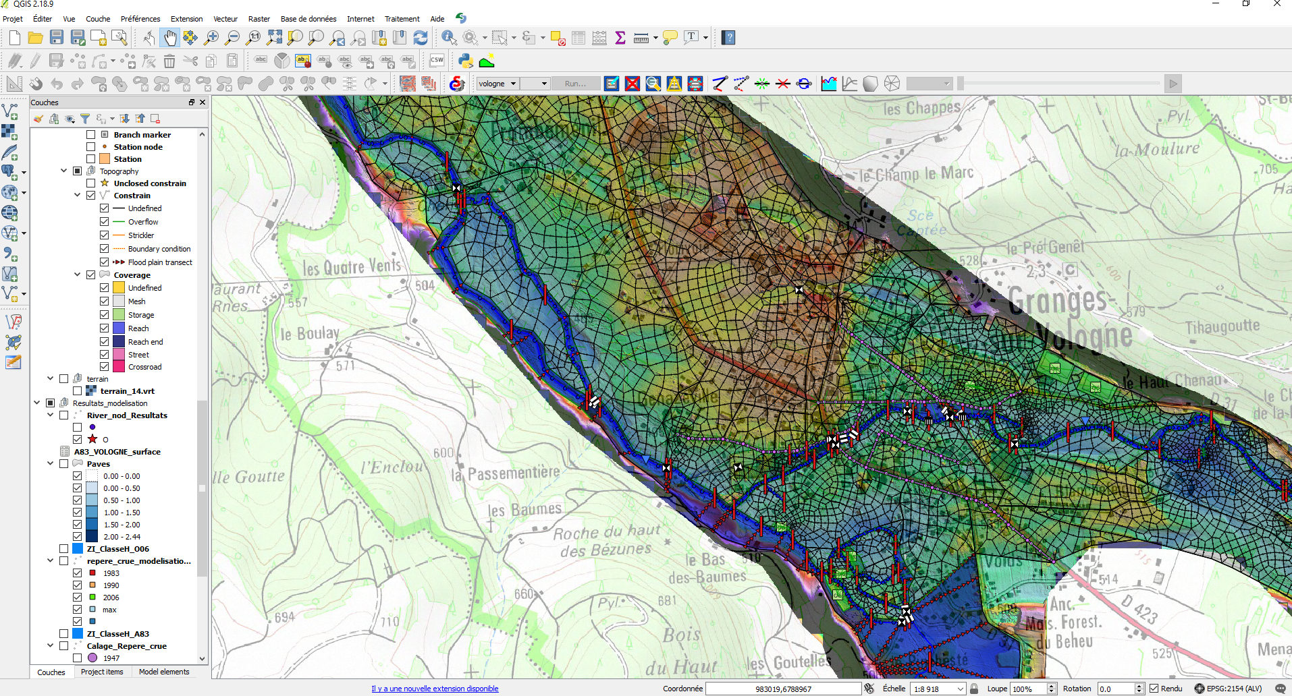This screenshot has height=696, width=1292.
Task: Click the EPSG:2154 (ALV) CRS button
Action: [1229, 689]
